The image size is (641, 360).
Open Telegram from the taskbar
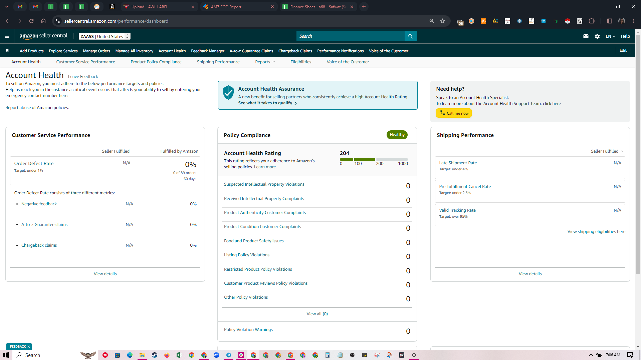click(x=229, y=355)
